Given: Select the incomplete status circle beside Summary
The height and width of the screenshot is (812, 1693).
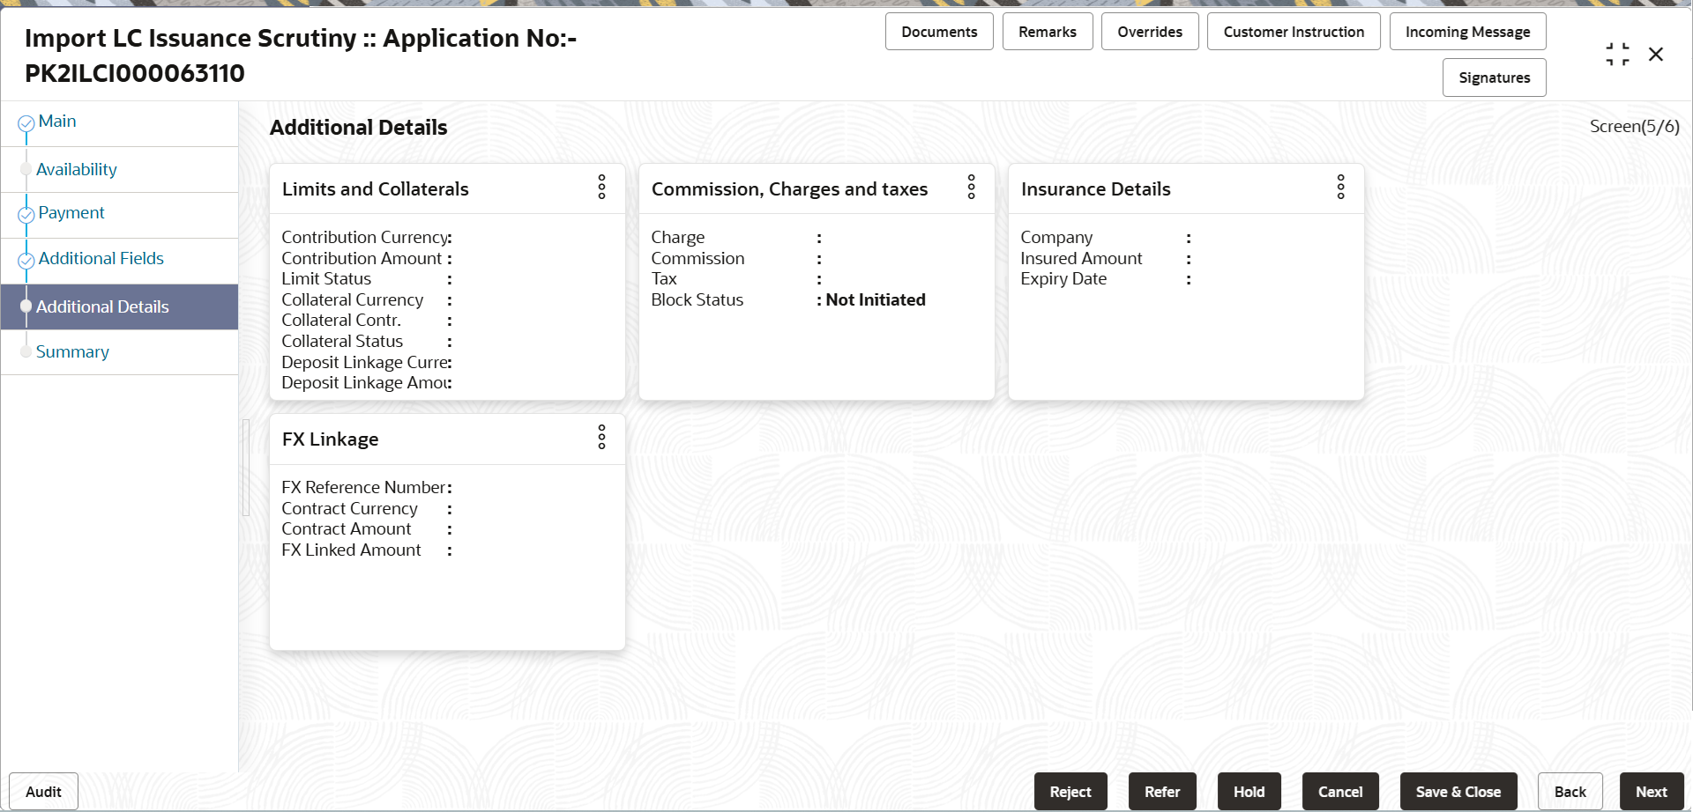Looking at the screenshot, I should tap(26, 351).
